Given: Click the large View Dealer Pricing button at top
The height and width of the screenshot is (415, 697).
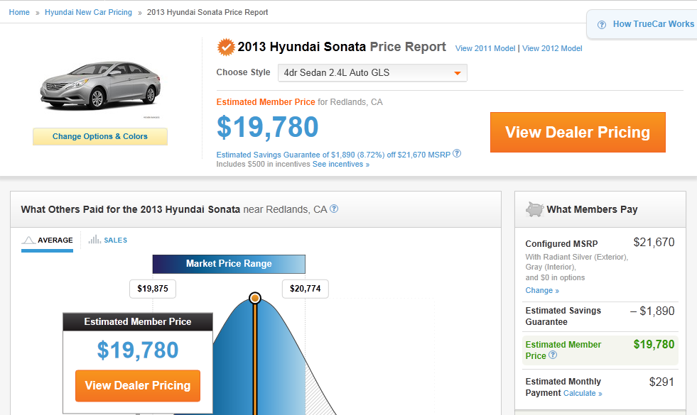Looking at the screenshot, I should pos(578,132).
